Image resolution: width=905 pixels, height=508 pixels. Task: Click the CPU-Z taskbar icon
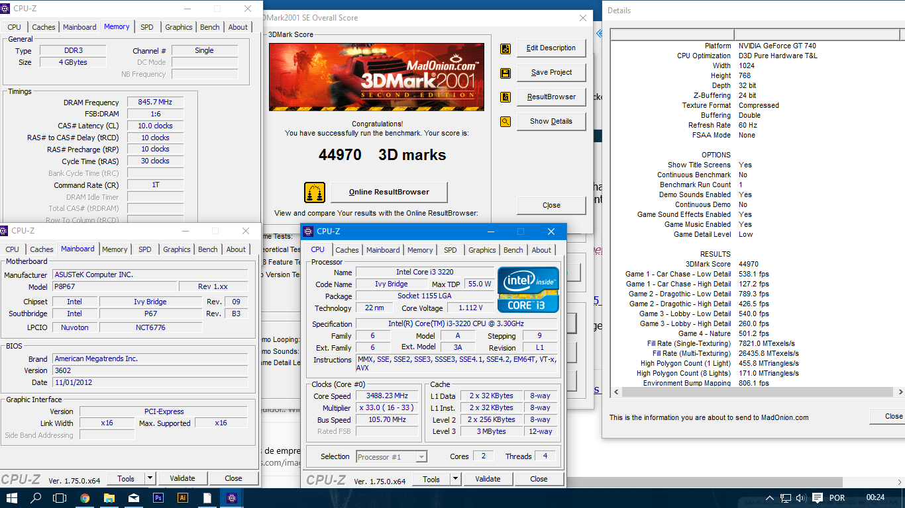tap(232, 498)
